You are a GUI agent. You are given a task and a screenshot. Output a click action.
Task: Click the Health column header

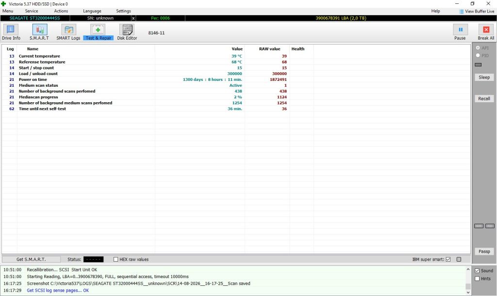click(298, 49)
